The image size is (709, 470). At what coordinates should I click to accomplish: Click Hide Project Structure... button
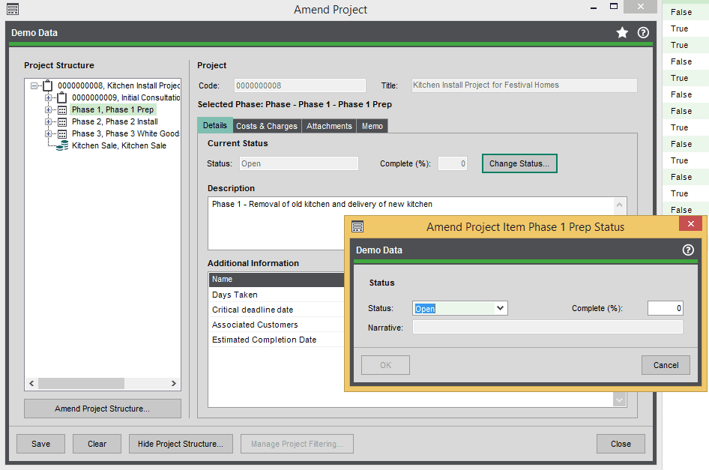181,444
